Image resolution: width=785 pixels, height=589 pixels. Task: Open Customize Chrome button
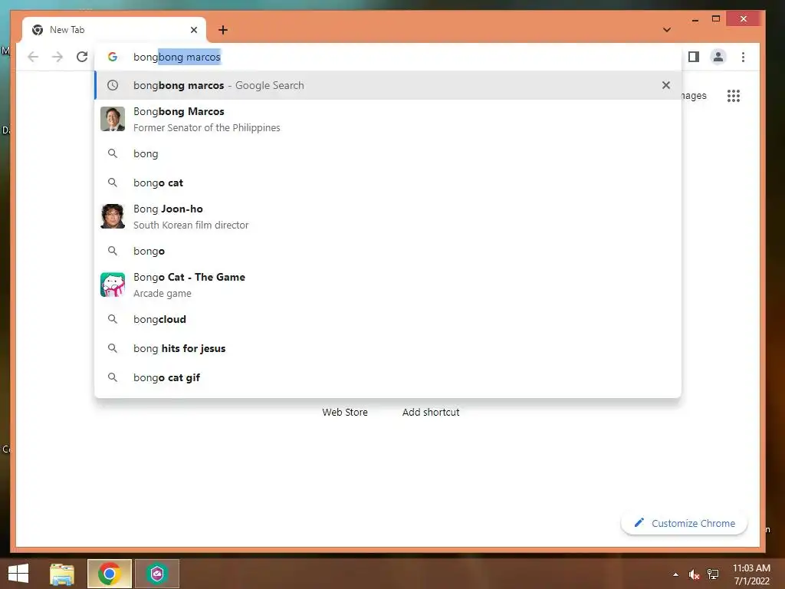click(685, 523)
